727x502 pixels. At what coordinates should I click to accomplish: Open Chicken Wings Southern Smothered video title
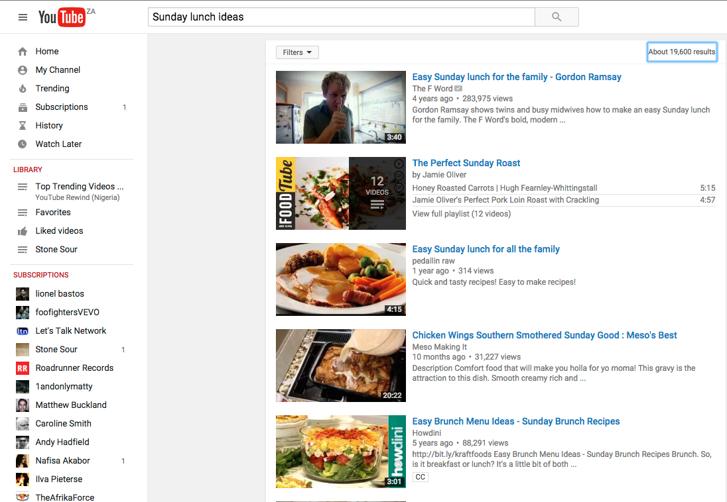coord(545,335)
